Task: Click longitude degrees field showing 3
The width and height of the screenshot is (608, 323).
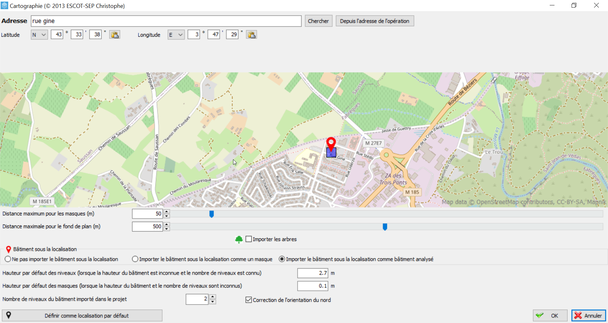Action: coord(194,35)
